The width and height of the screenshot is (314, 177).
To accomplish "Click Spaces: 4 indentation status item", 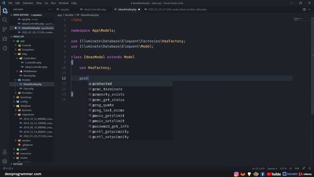I will click(272, 168).
